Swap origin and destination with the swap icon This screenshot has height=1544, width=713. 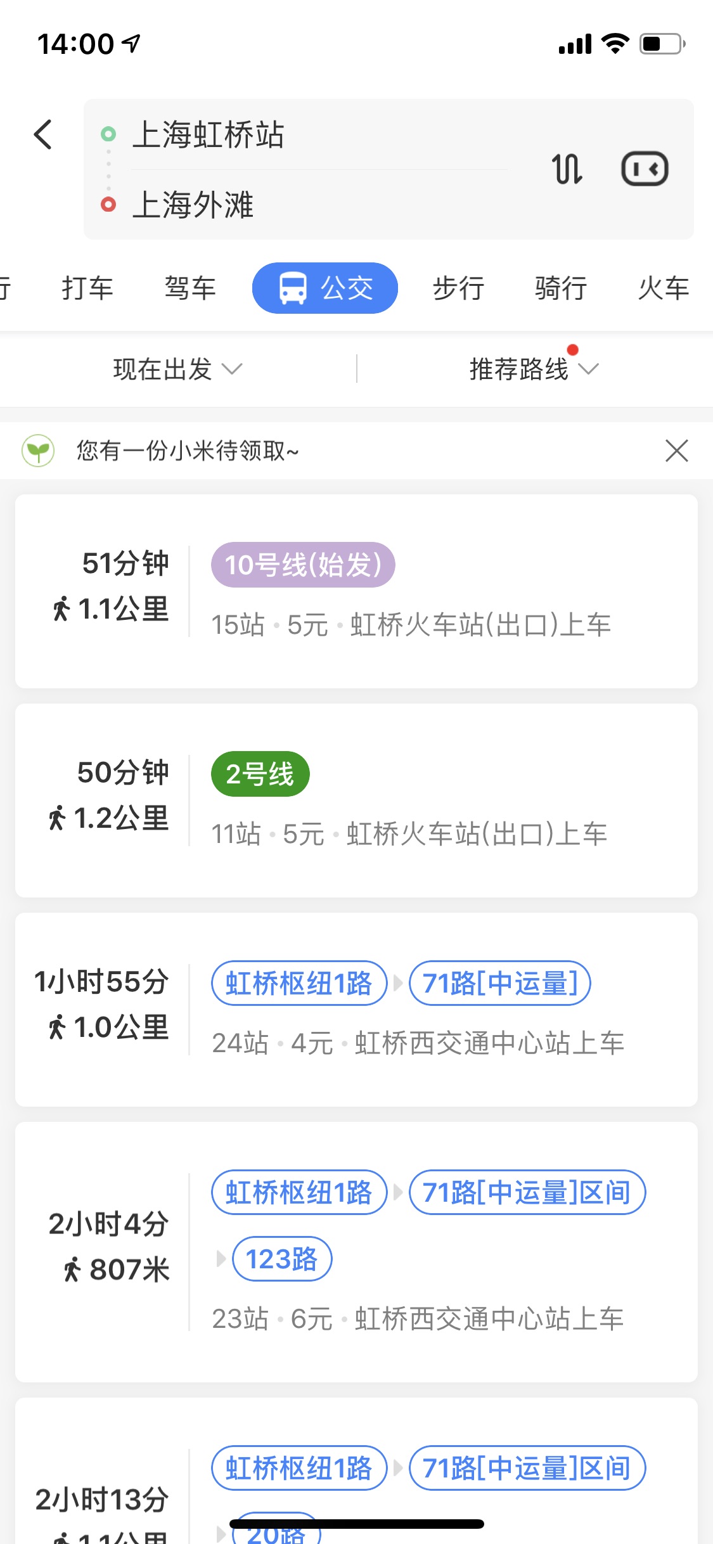point(567,169)
